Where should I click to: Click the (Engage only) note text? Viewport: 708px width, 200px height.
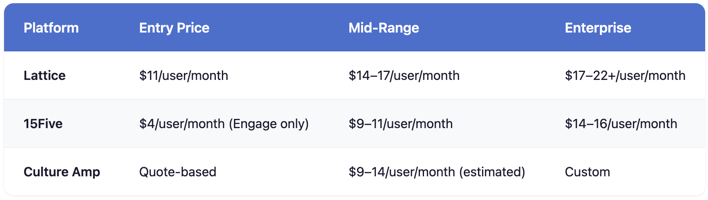click(269, 124)
